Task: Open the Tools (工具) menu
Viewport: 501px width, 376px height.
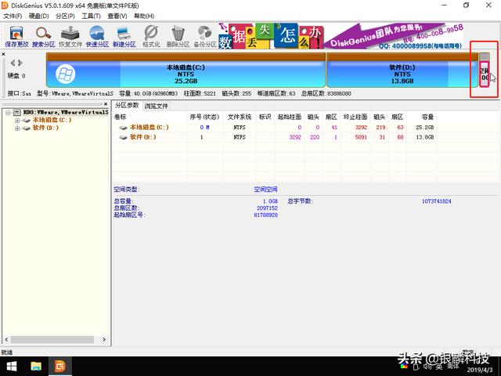Action: point(91,16)
